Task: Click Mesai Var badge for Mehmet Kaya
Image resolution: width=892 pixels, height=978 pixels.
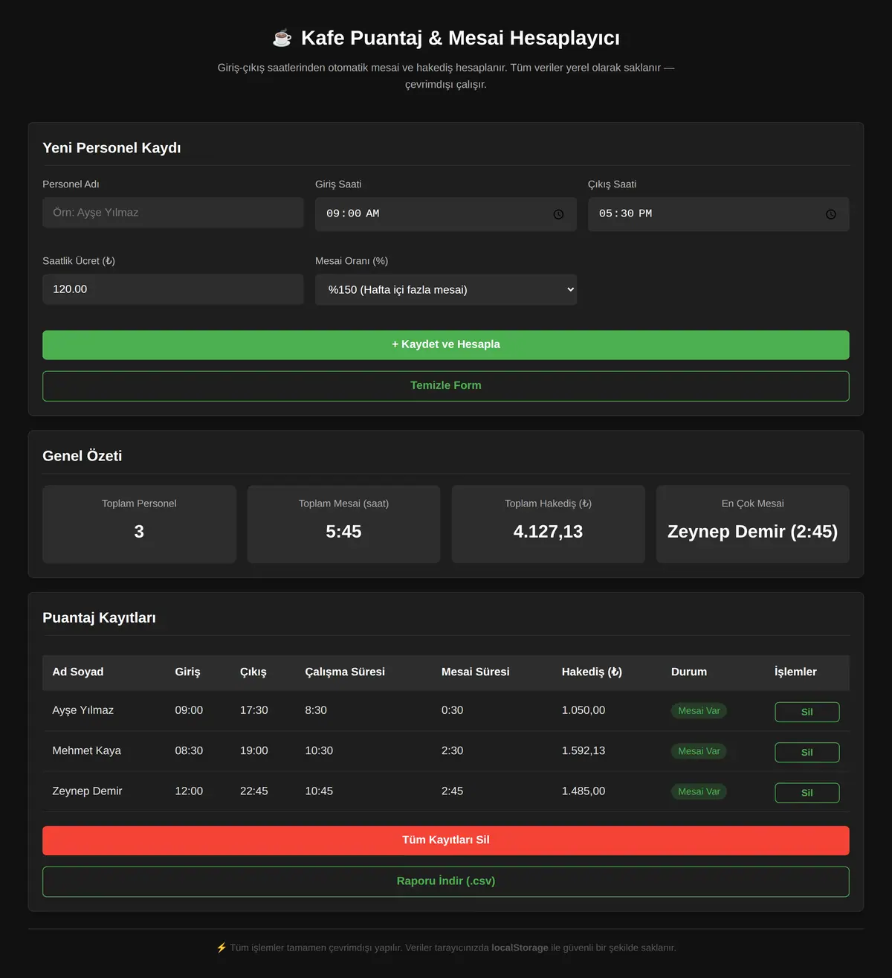Action: [699, 751]
